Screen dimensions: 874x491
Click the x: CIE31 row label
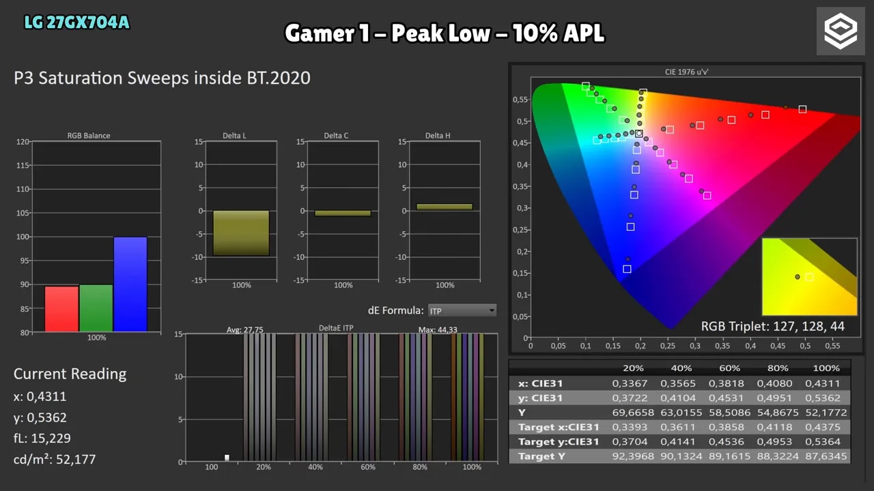pos(540,383)
